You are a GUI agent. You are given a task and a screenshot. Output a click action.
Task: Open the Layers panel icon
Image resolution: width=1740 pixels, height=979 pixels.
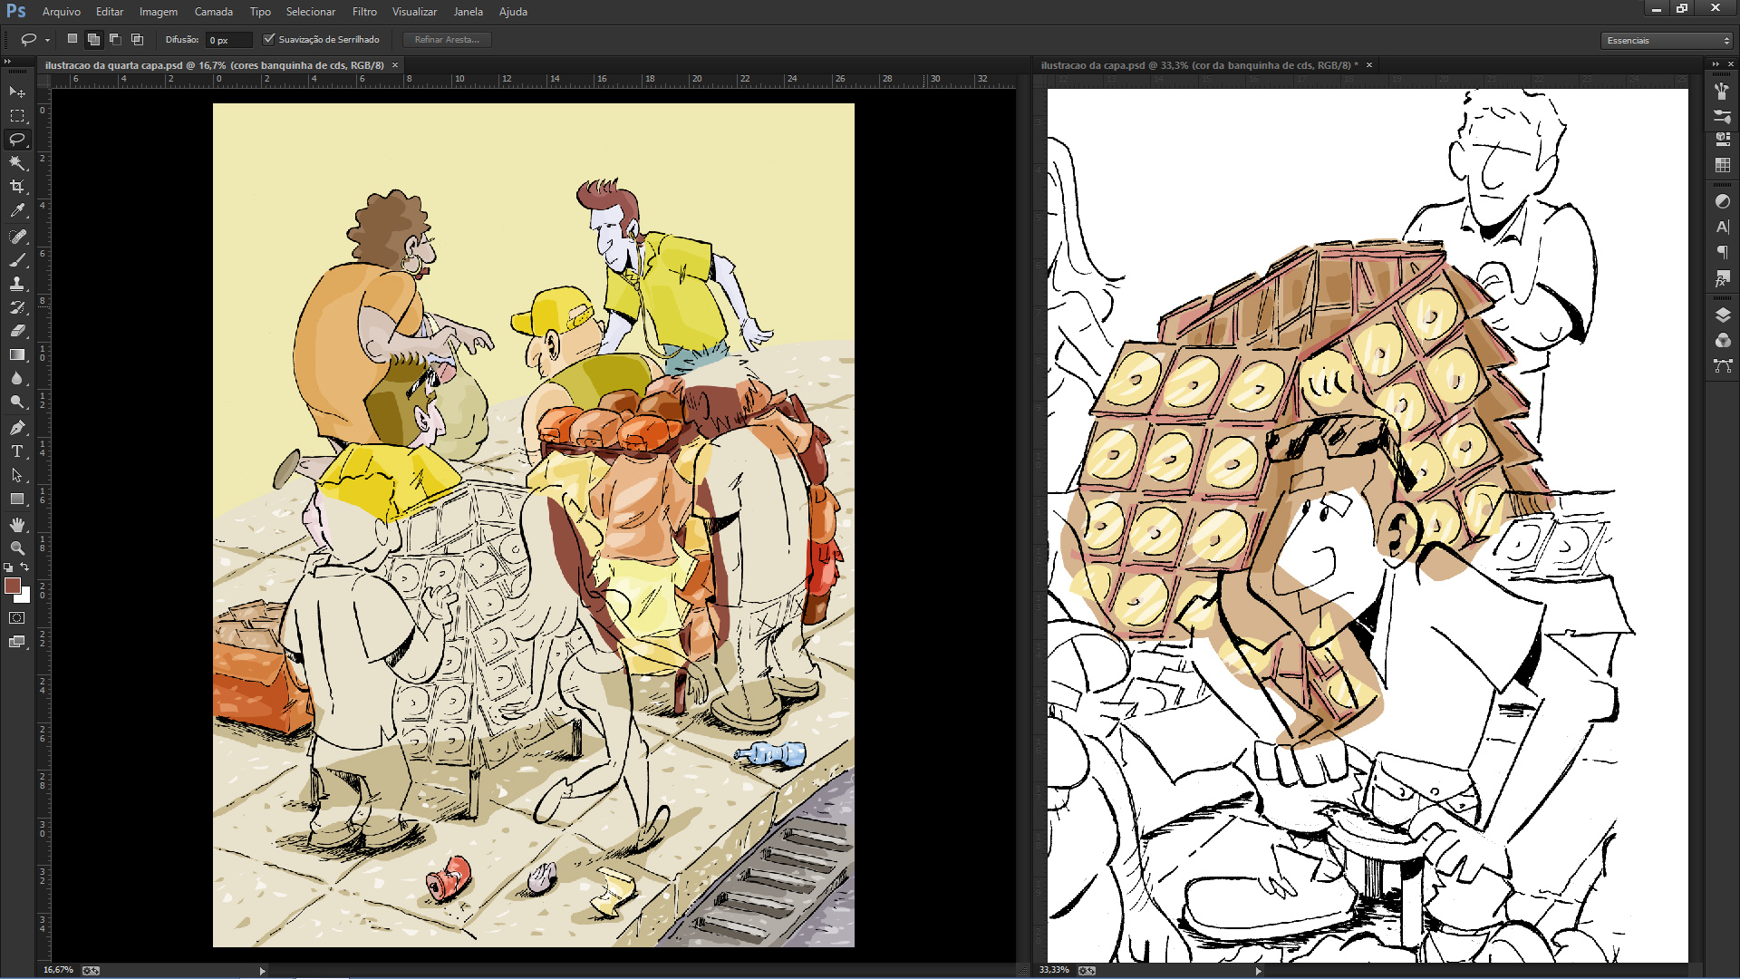(x=1723, y=315)
